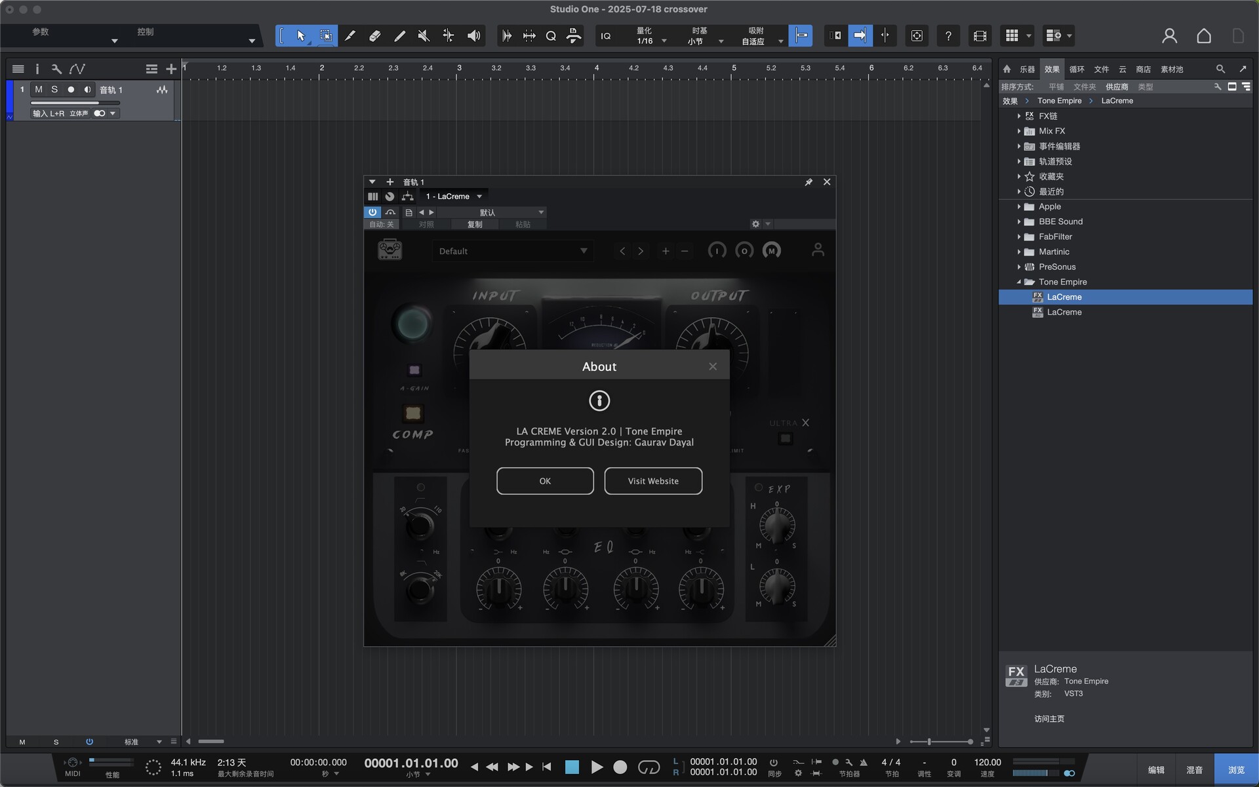Expand the FabFilter vendor folder
This screenshot has height=787, width=1259.
1019,237
